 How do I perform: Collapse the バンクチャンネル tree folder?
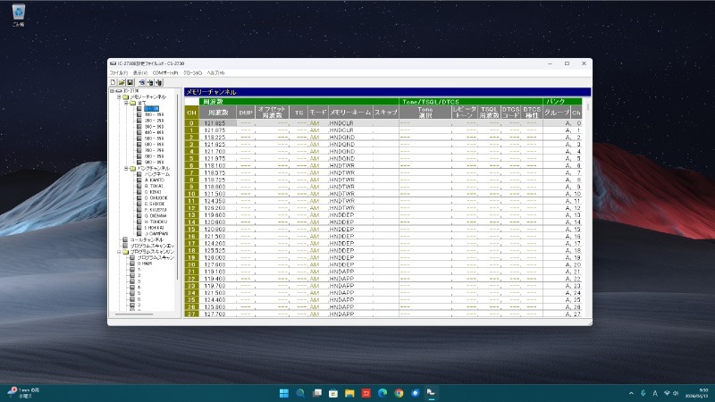click(x=124, y=168)
